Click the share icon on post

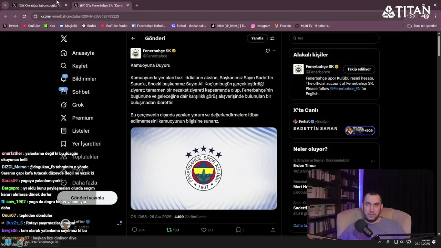tap(273, 230)
